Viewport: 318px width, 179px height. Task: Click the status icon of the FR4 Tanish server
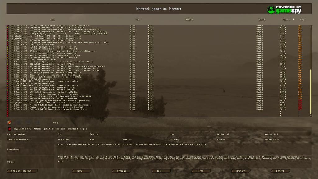7,27
